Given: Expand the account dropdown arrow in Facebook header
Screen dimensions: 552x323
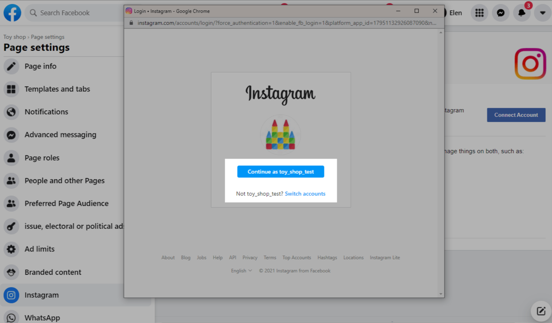Looking at the screenshot, I should tap(543, 13).
